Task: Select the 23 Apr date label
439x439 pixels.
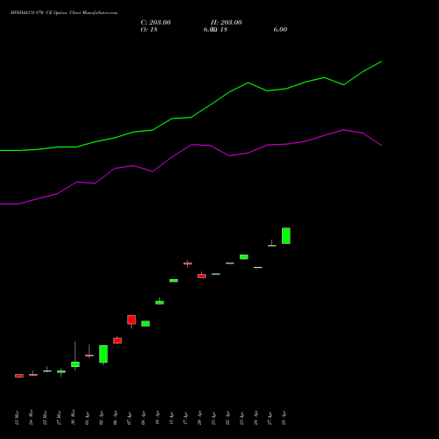Action: tap(242, 419)
